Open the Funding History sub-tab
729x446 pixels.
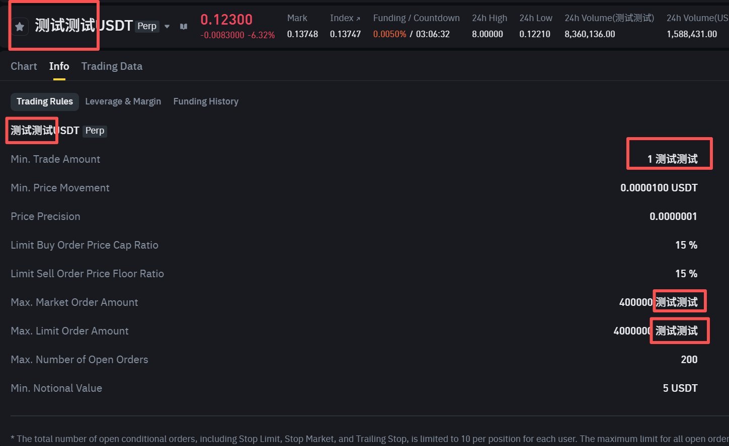[206, 101]
